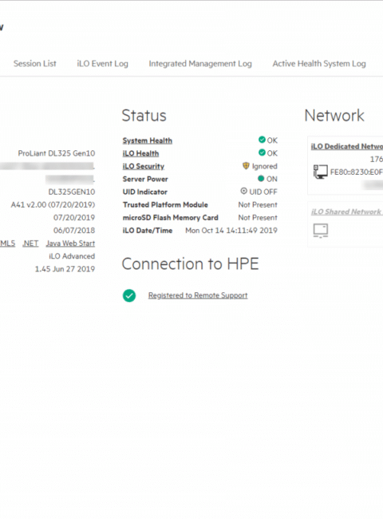The height and width of the screenshot is (519, 383).
Task: Select microSD Flash Memory Card 'Not Present'
Action: pos(258,218)
